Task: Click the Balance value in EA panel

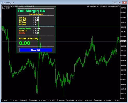Action: 37,31
